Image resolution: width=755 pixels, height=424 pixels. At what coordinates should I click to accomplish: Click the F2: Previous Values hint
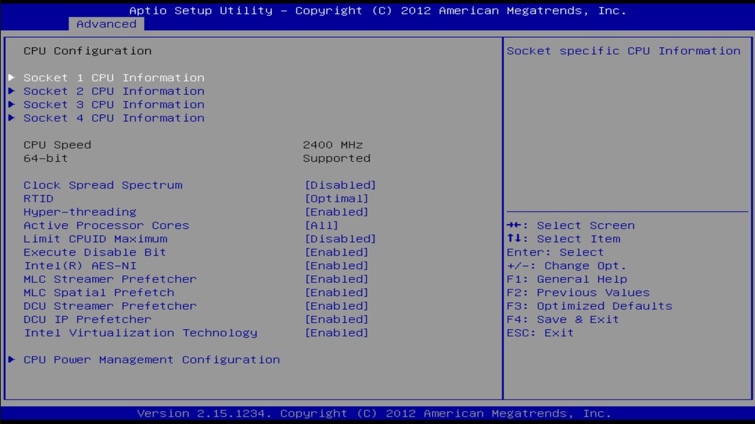click(x=578, y=293)
